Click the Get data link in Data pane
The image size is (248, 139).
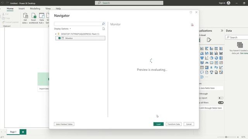click(x=244, y=53)
